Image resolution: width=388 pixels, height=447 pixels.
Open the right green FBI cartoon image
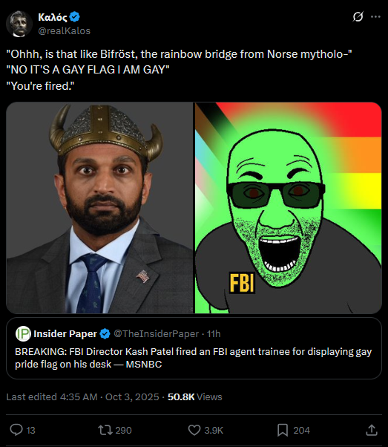pyautogui.click(x=288, y=208)
